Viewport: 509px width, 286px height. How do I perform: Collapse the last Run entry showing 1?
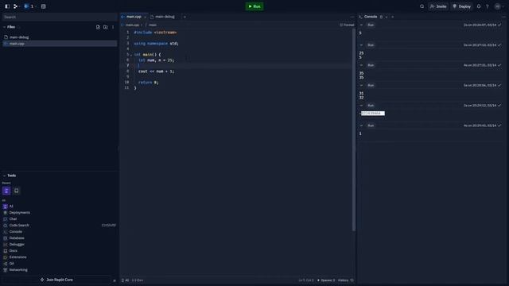pos(361,126)
